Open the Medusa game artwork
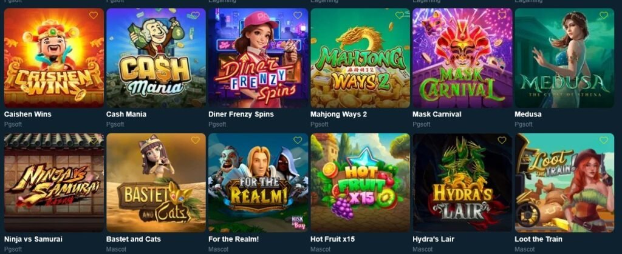This screenshot has width=622, height=254. tap(564, 58)
